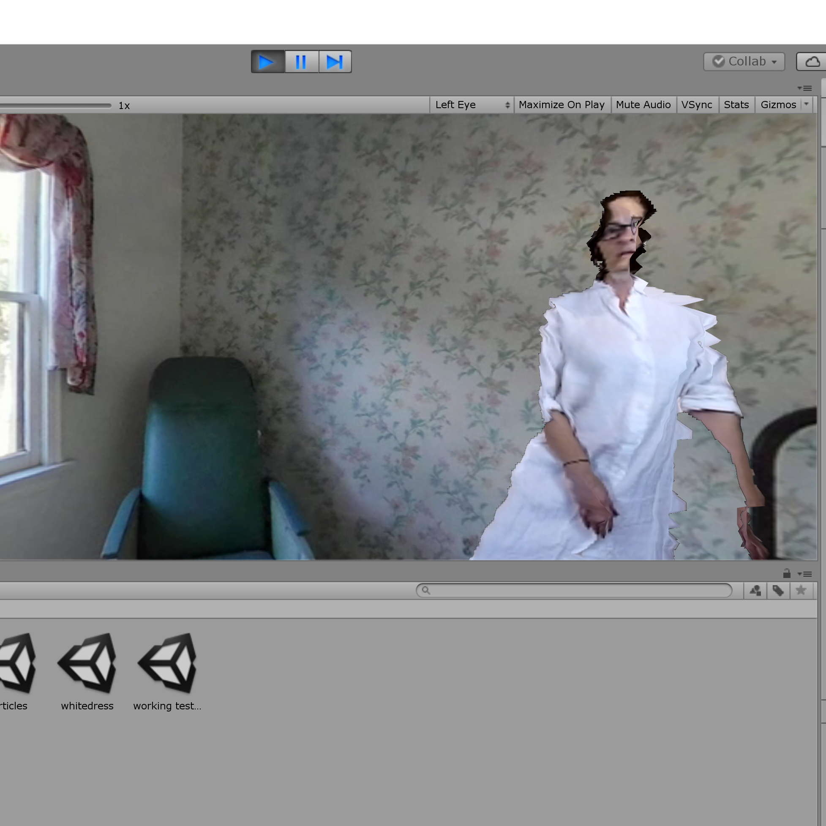826x826 pixels.
Task: Toggle Maximize On Play
Action: [x=562, y=105]
